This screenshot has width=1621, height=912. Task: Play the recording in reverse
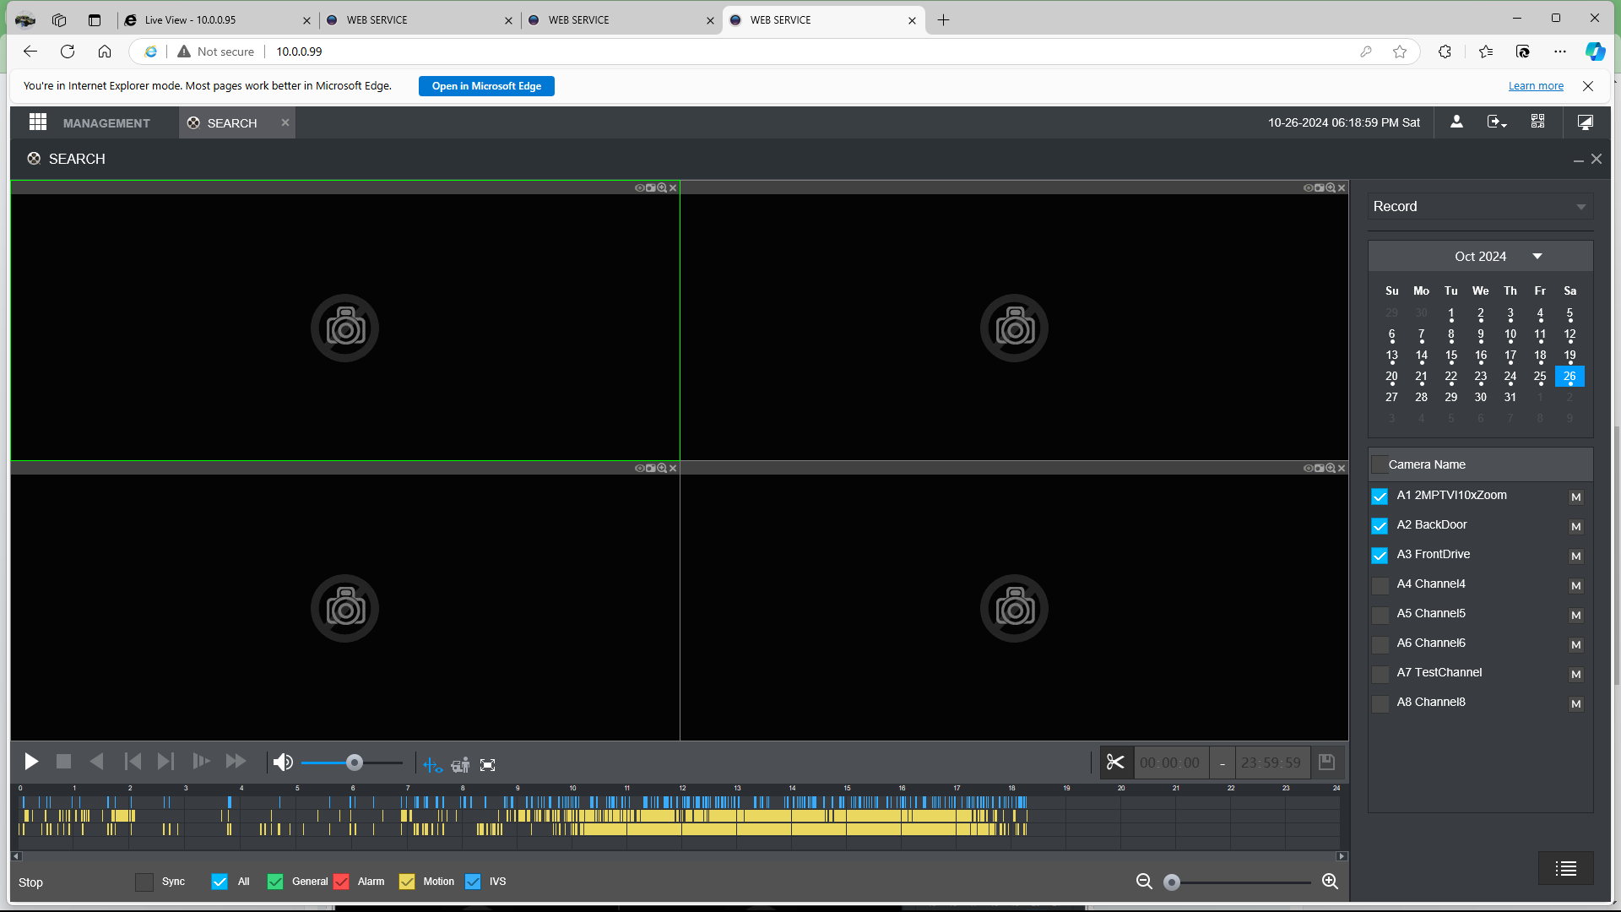point(96,762)
